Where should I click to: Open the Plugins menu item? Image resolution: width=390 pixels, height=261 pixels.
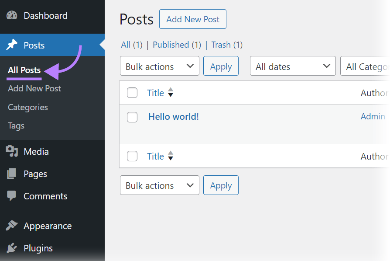point(38,248)
